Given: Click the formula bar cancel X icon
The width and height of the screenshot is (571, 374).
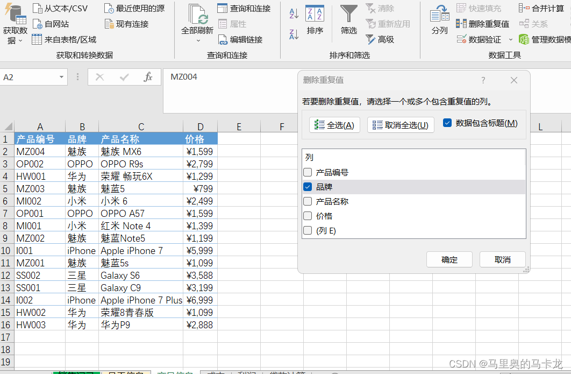Looking at the screenshot, I should tap(100, 77).
